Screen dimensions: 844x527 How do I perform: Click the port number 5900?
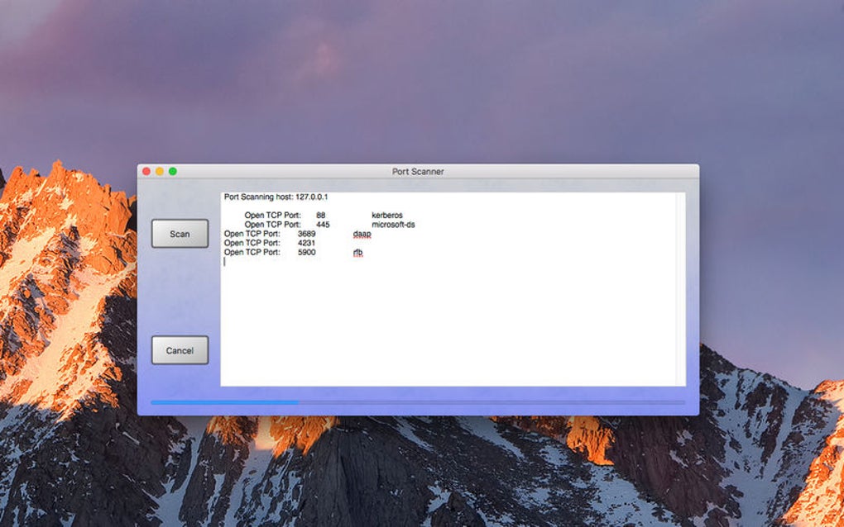click(x=307, y=252)
